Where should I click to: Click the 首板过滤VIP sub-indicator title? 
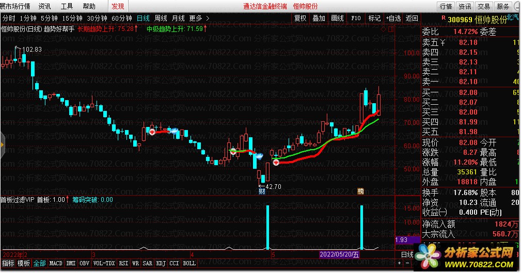click(x=18, y=200)
